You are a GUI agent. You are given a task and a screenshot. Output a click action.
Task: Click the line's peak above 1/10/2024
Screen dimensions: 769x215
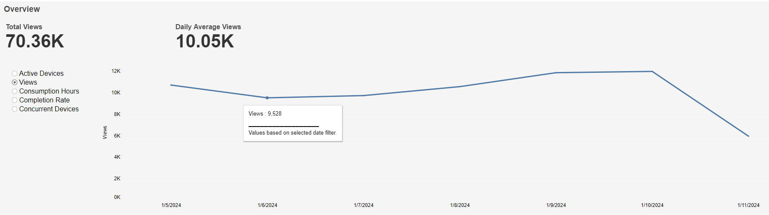652,72
